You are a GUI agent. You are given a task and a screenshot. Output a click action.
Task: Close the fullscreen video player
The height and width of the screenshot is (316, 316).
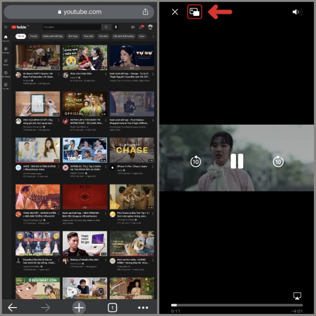pyautogui.click(x=175, y=12)
